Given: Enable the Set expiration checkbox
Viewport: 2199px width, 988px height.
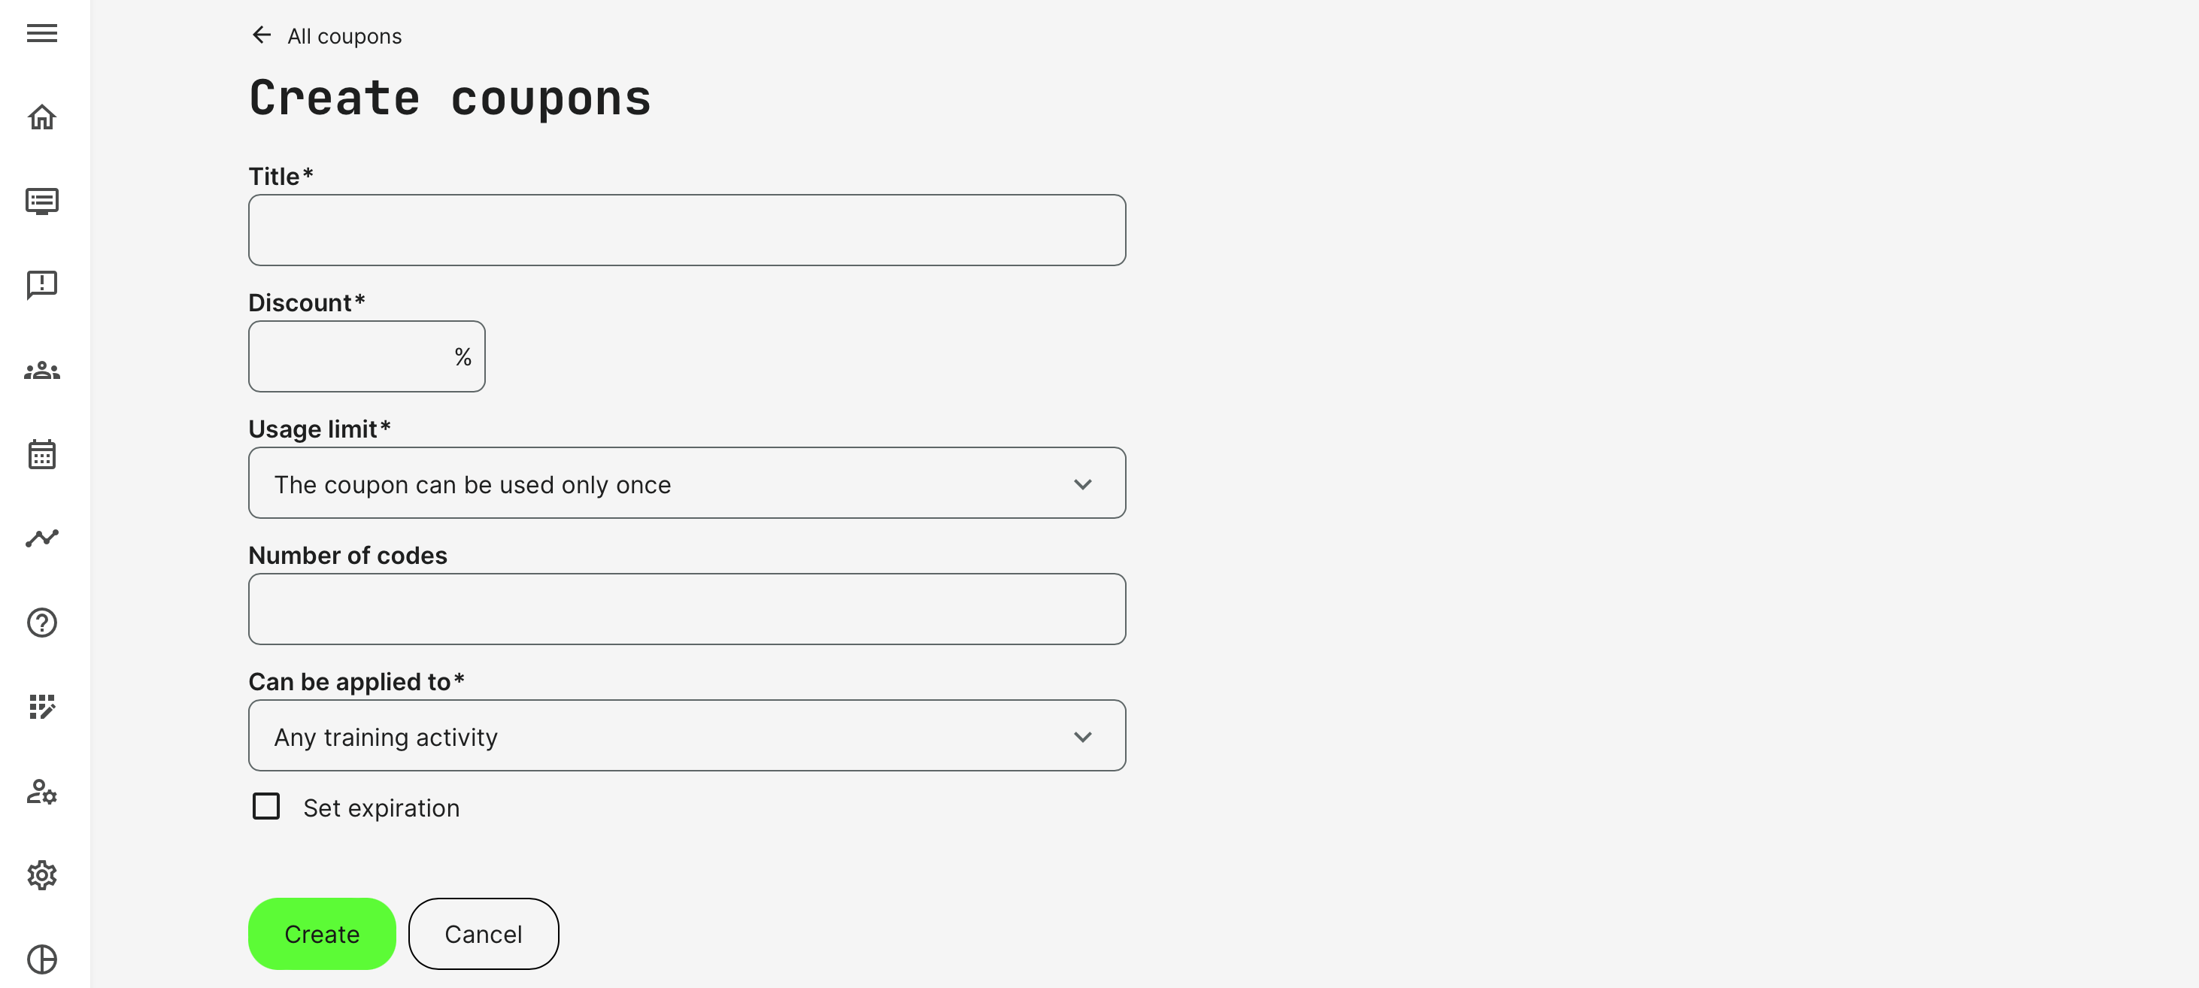Looking at the screenshot, I should (x=266, y=806).
